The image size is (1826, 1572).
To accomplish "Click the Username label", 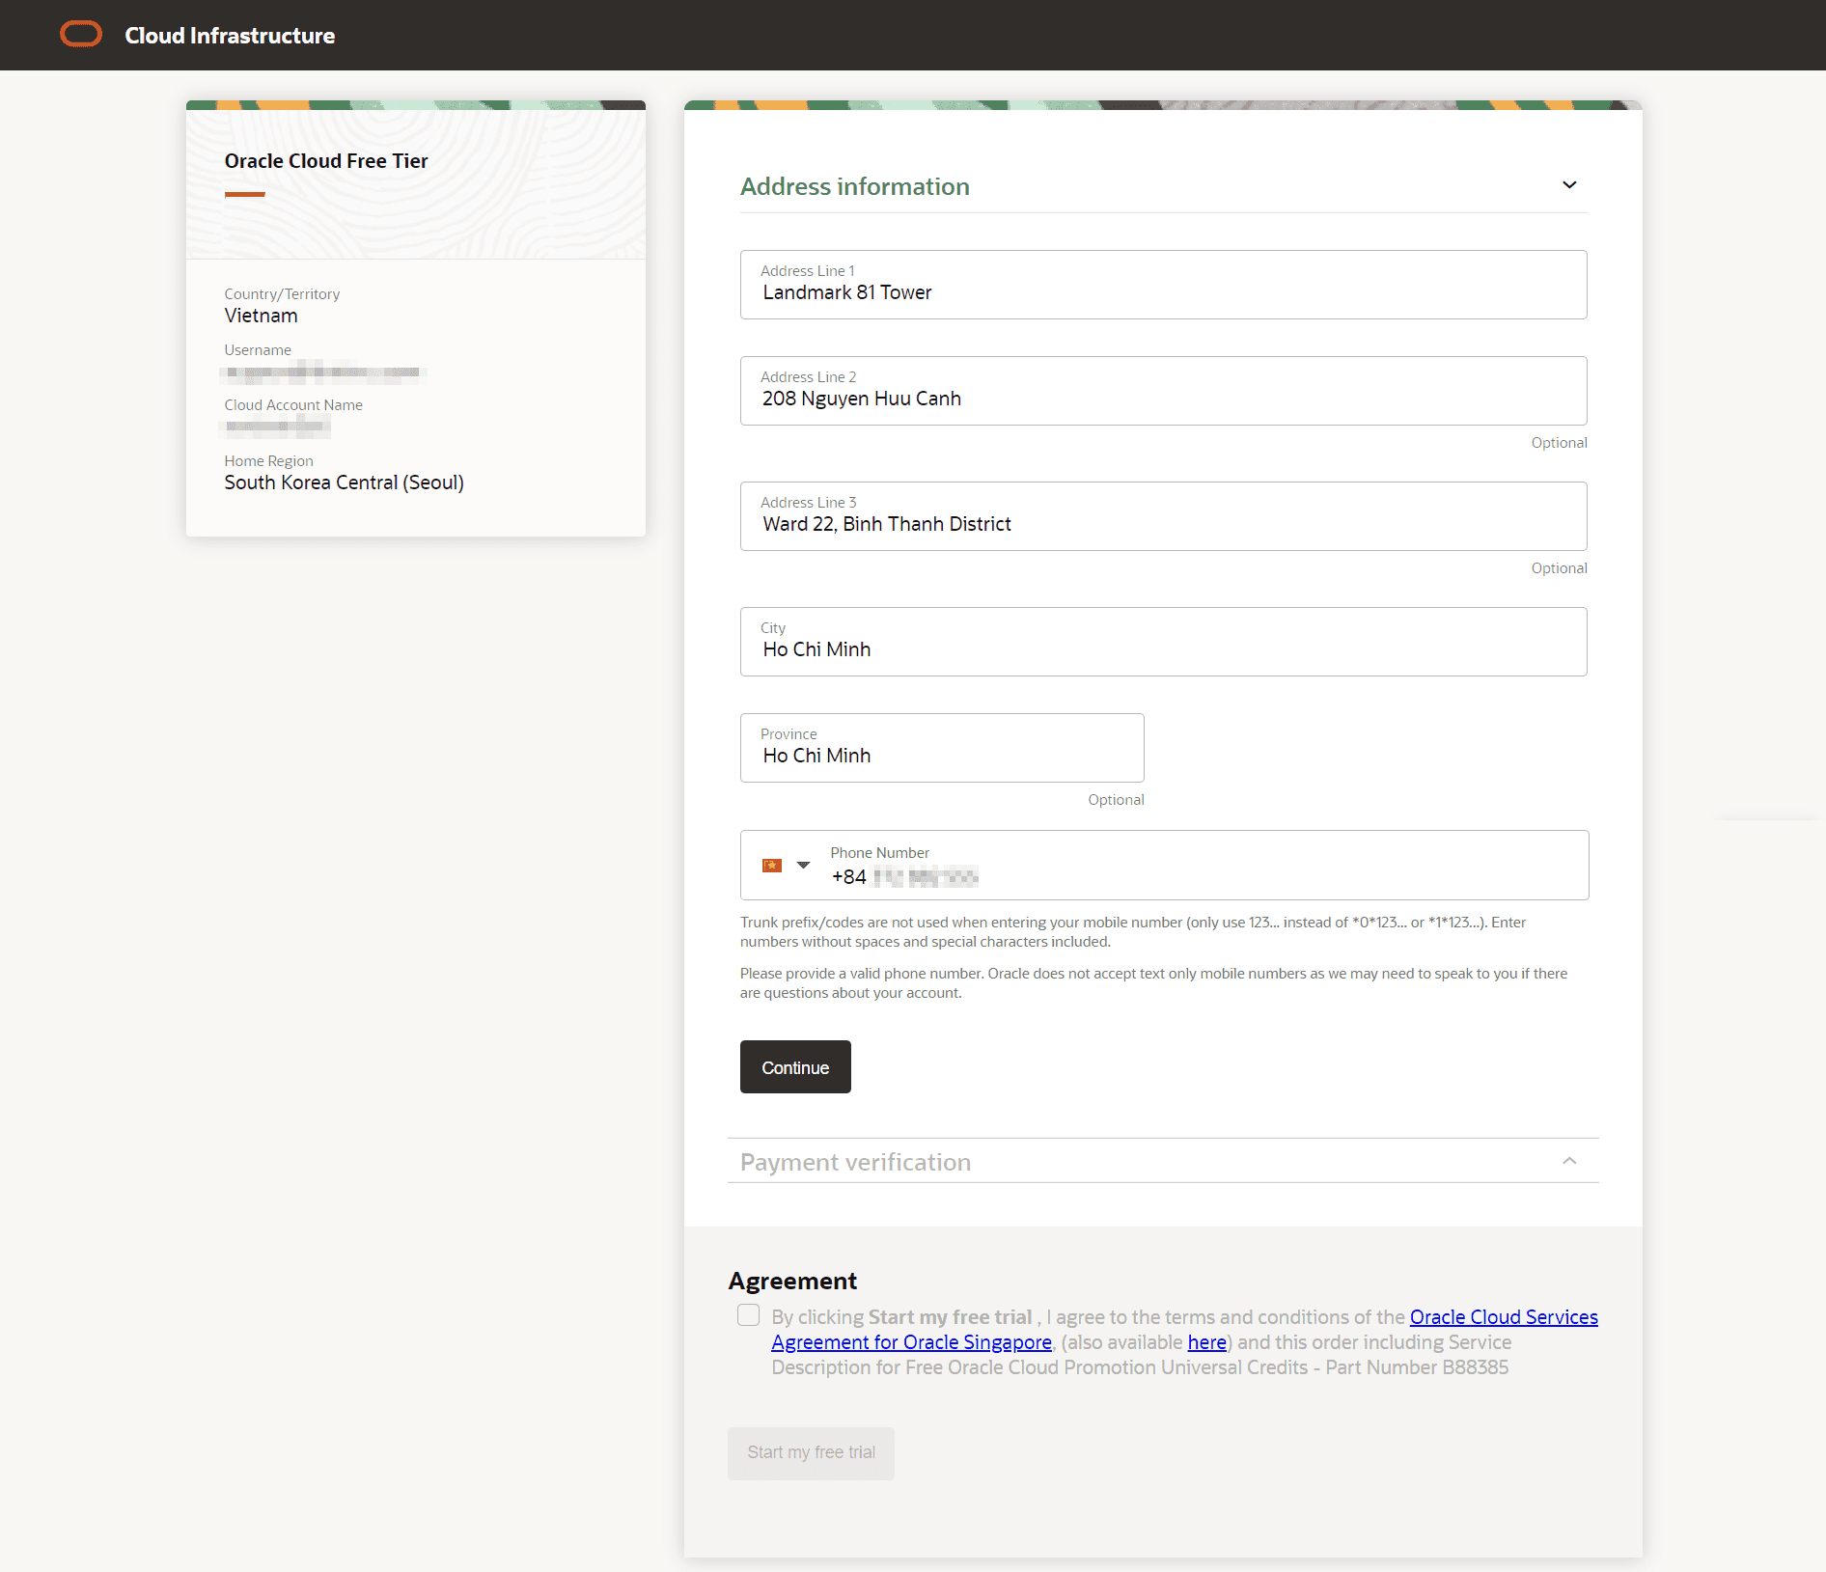I will coord(258,350).
